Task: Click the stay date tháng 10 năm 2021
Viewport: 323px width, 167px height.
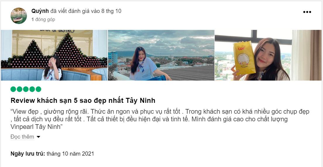Action: (70, 154)
